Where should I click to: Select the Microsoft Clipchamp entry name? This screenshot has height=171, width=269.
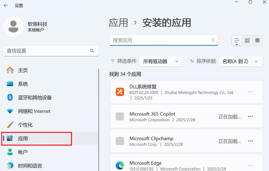[151, 138]
